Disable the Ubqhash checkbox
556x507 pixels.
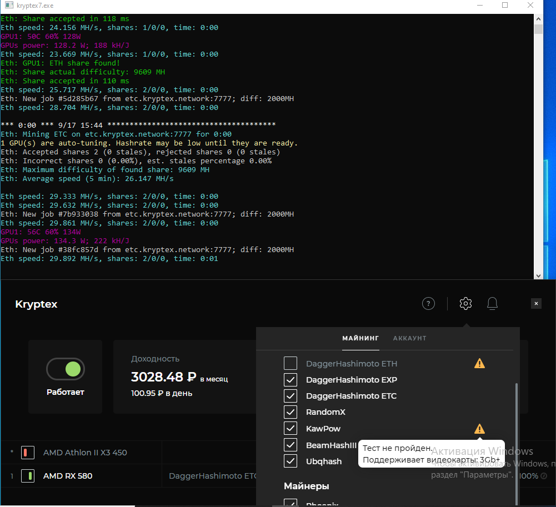click(290, 461)
